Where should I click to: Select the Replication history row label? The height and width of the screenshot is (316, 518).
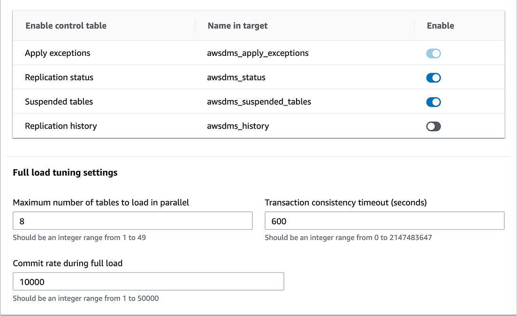click(x=61, y=126)
